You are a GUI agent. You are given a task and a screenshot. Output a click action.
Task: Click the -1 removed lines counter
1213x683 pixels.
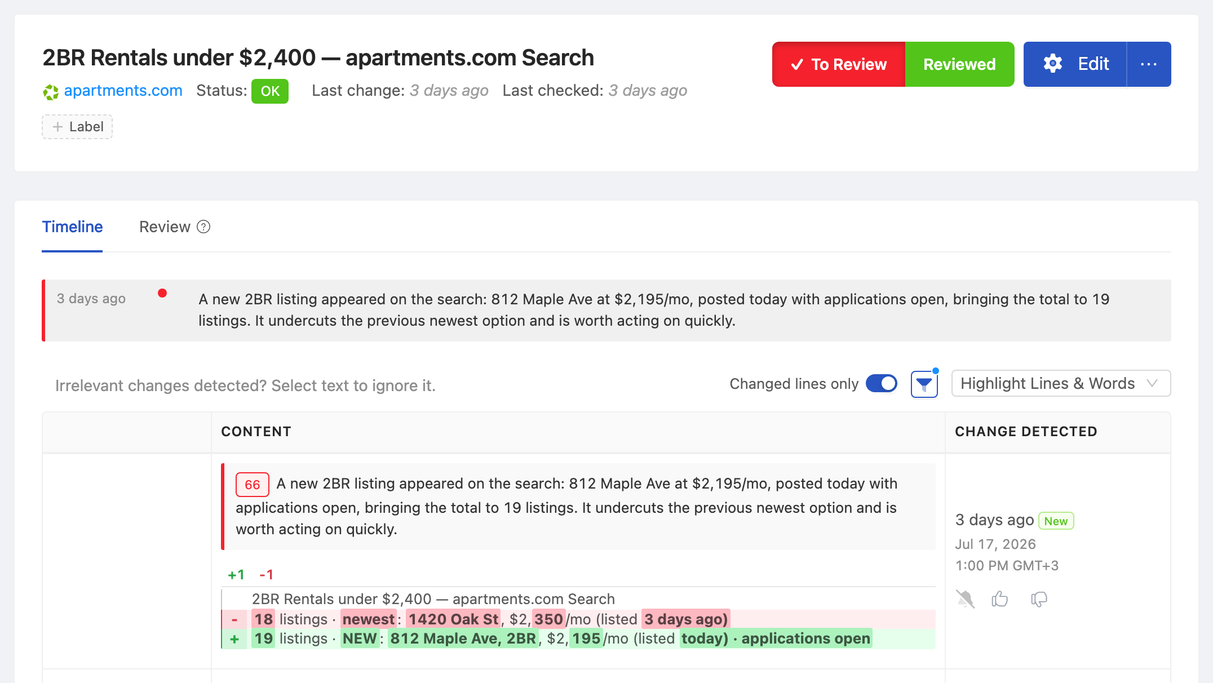tap(266, 575)
